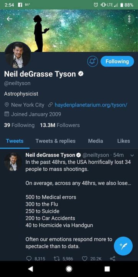Tap the share icon on the tweet

[x=112, y=259]
